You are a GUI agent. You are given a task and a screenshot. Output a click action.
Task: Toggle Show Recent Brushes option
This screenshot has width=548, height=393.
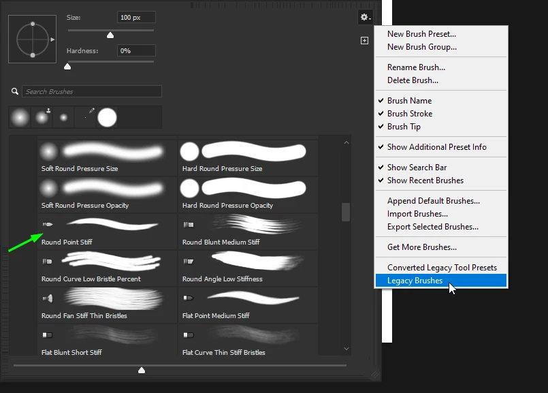(x=441, y=180)
